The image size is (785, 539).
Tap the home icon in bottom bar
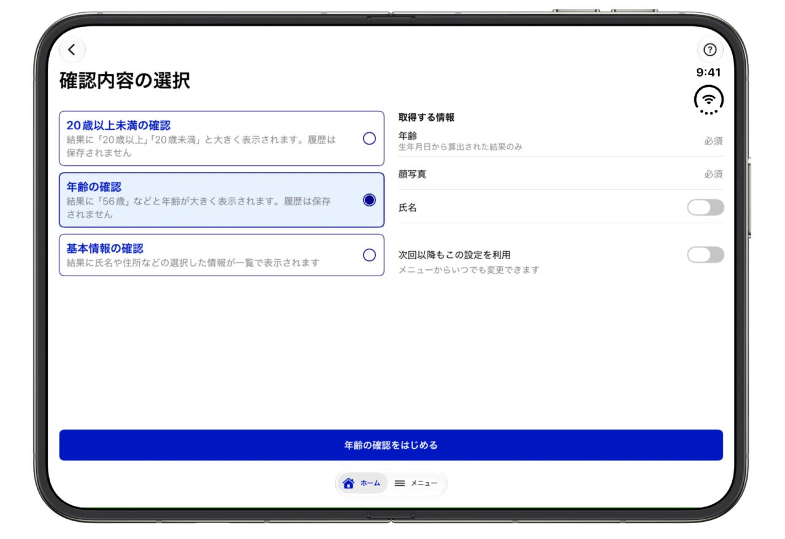(349, 483)
